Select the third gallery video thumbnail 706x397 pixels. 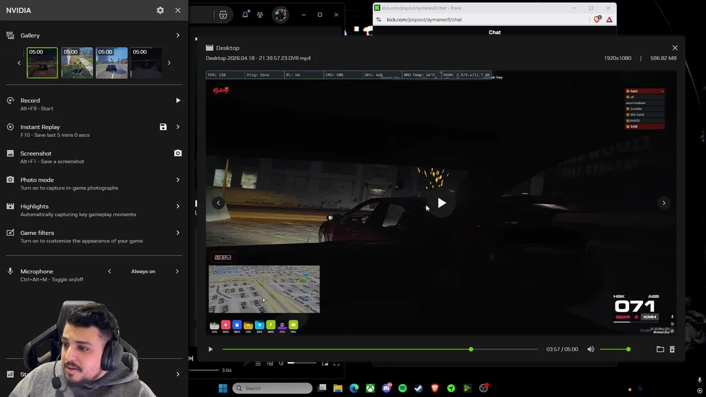point(111,63)
